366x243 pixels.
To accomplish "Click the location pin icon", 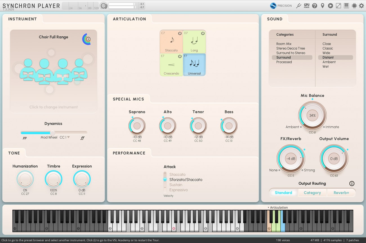I will coord(322,5).
